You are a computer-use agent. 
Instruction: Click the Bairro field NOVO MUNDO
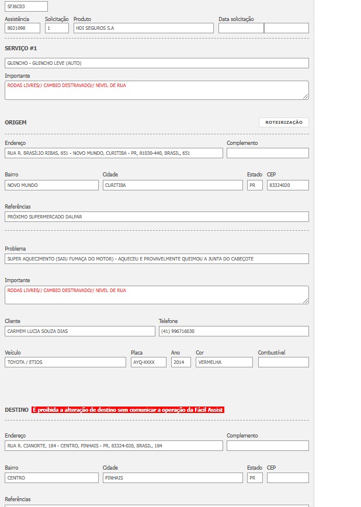click(51, 185)
